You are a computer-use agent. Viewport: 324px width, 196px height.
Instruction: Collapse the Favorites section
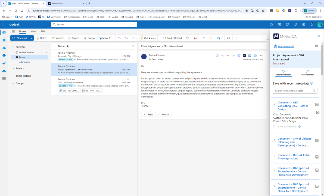13,47
